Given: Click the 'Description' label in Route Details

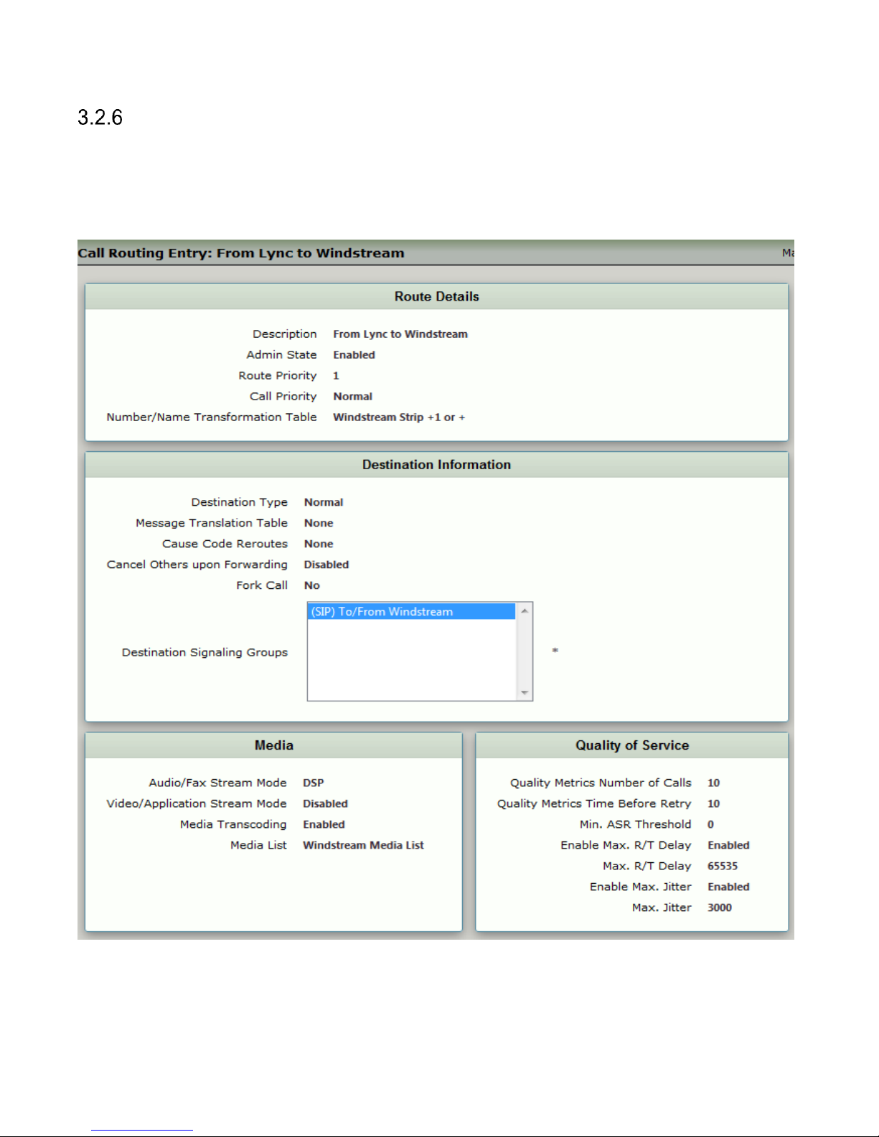Looking at the screenshot, I should (284, 334).
